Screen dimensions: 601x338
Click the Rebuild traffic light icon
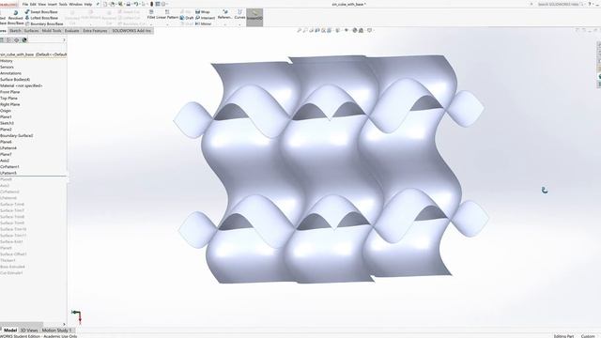click(151, 4)
